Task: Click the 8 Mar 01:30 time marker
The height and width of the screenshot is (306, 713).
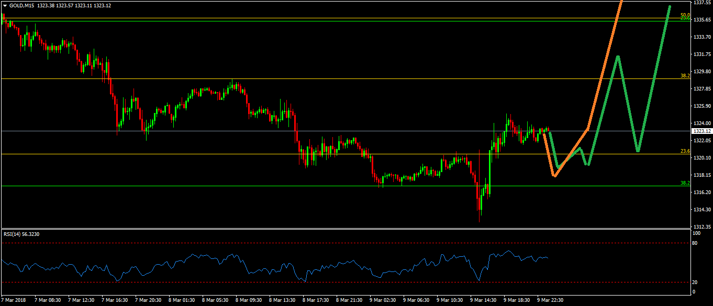Action: 182,300
